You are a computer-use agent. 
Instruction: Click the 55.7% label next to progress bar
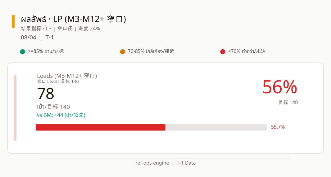[278, 127]
